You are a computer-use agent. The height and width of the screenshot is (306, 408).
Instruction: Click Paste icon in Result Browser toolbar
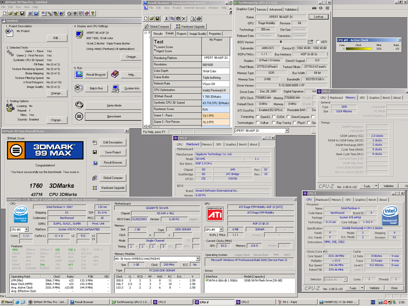click(178, 19)
